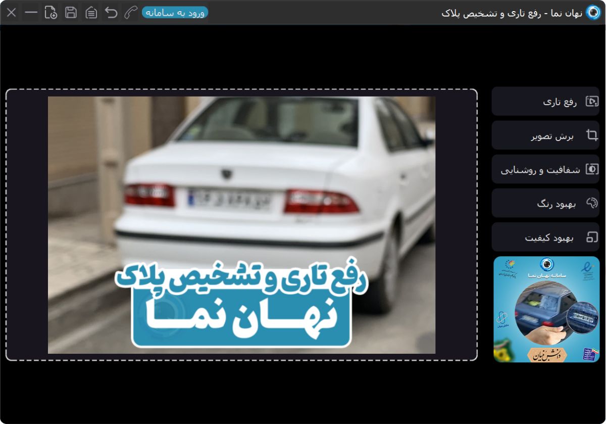Open the بهبود رنگ color enhancement tool
The width and height of the screenshot is (606, 424).
545,203
